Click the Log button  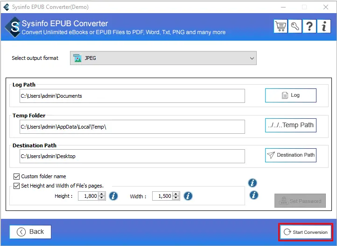(290, 95)
